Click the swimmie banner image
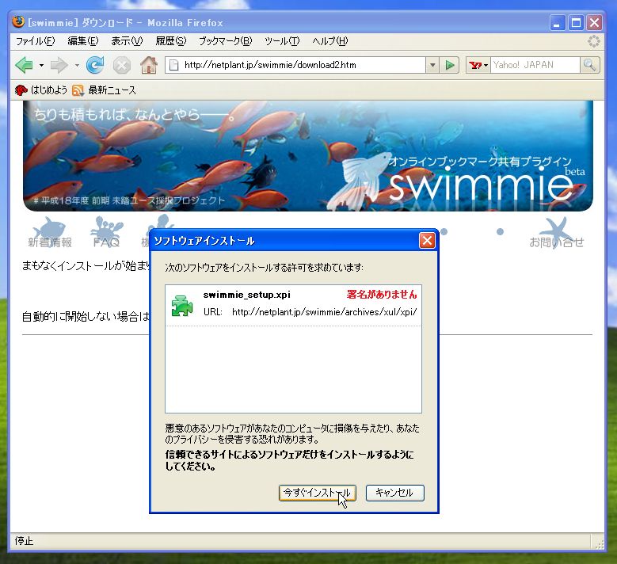 click(308, 156)
